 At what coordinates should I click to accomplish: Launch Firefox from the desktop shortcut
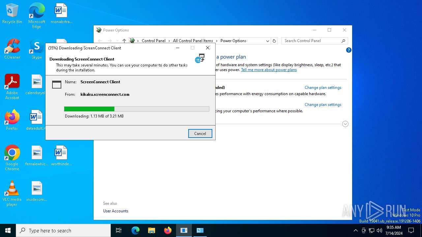(x=12, y=120)
